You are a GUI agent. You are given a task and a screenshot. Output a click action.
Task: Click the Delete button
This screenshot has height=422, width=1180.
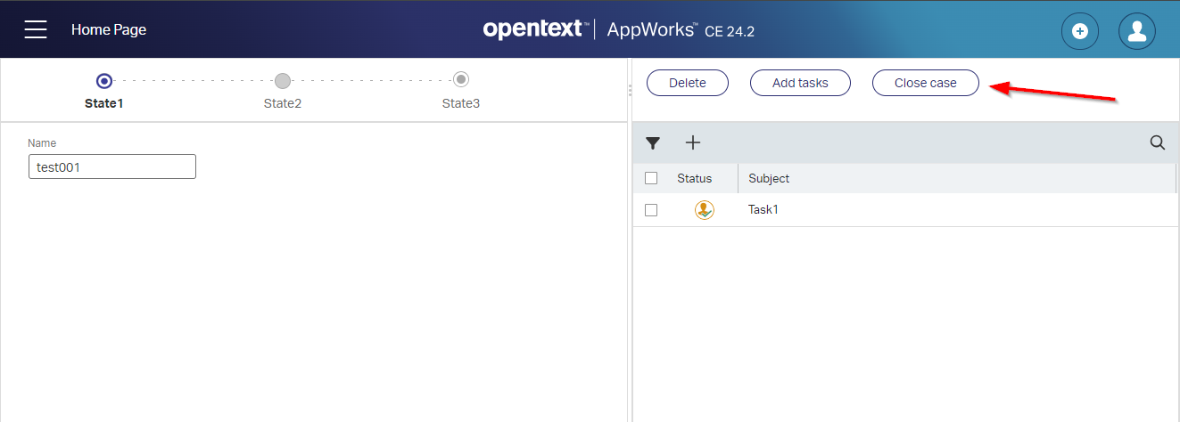(x=687, y=83)
